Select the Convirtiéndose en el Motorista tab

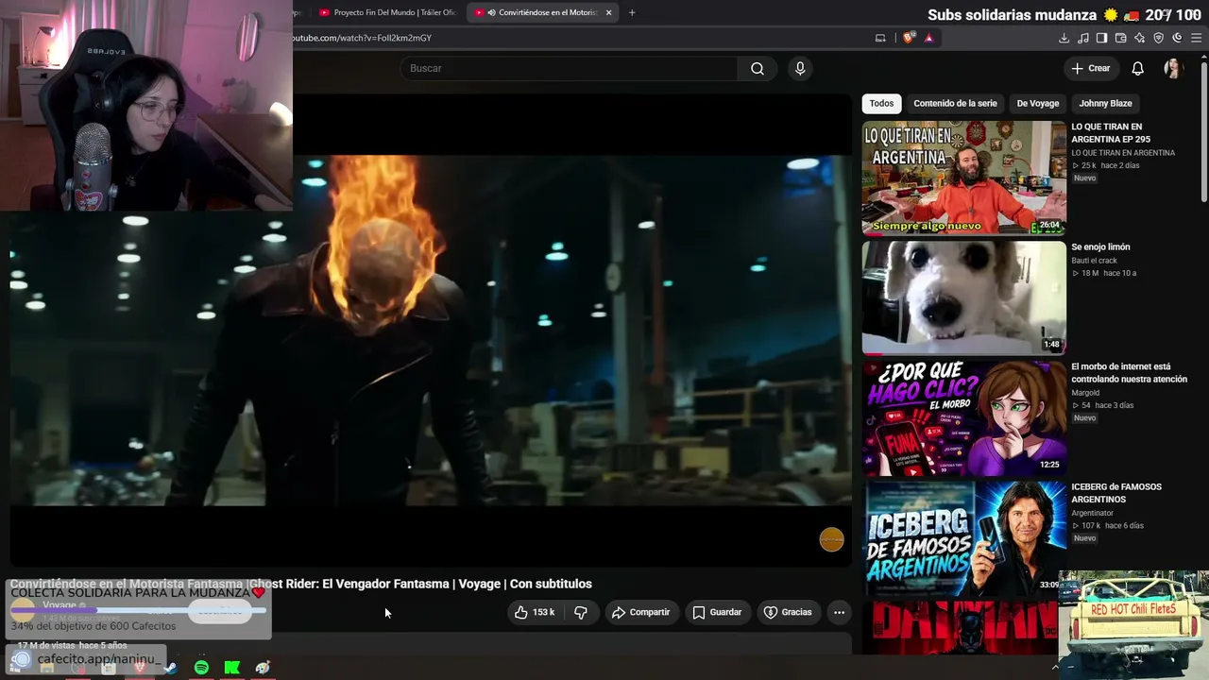543,12
